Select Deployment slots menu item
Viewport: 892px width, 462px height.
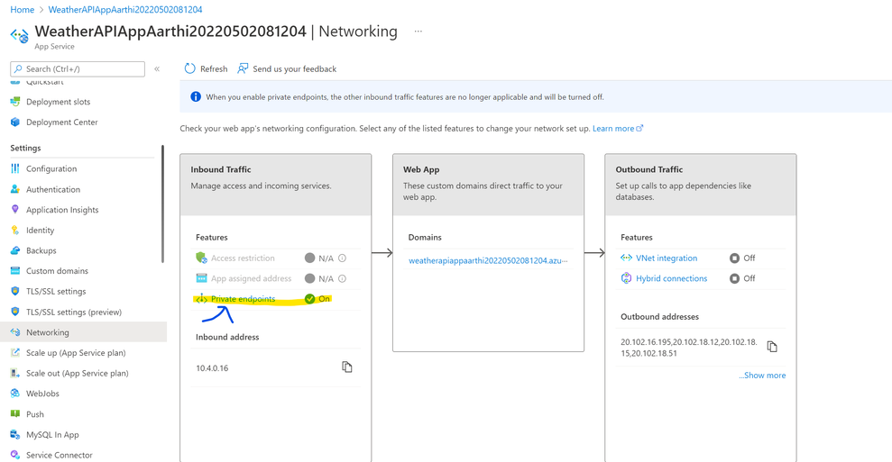coord(58,102)
